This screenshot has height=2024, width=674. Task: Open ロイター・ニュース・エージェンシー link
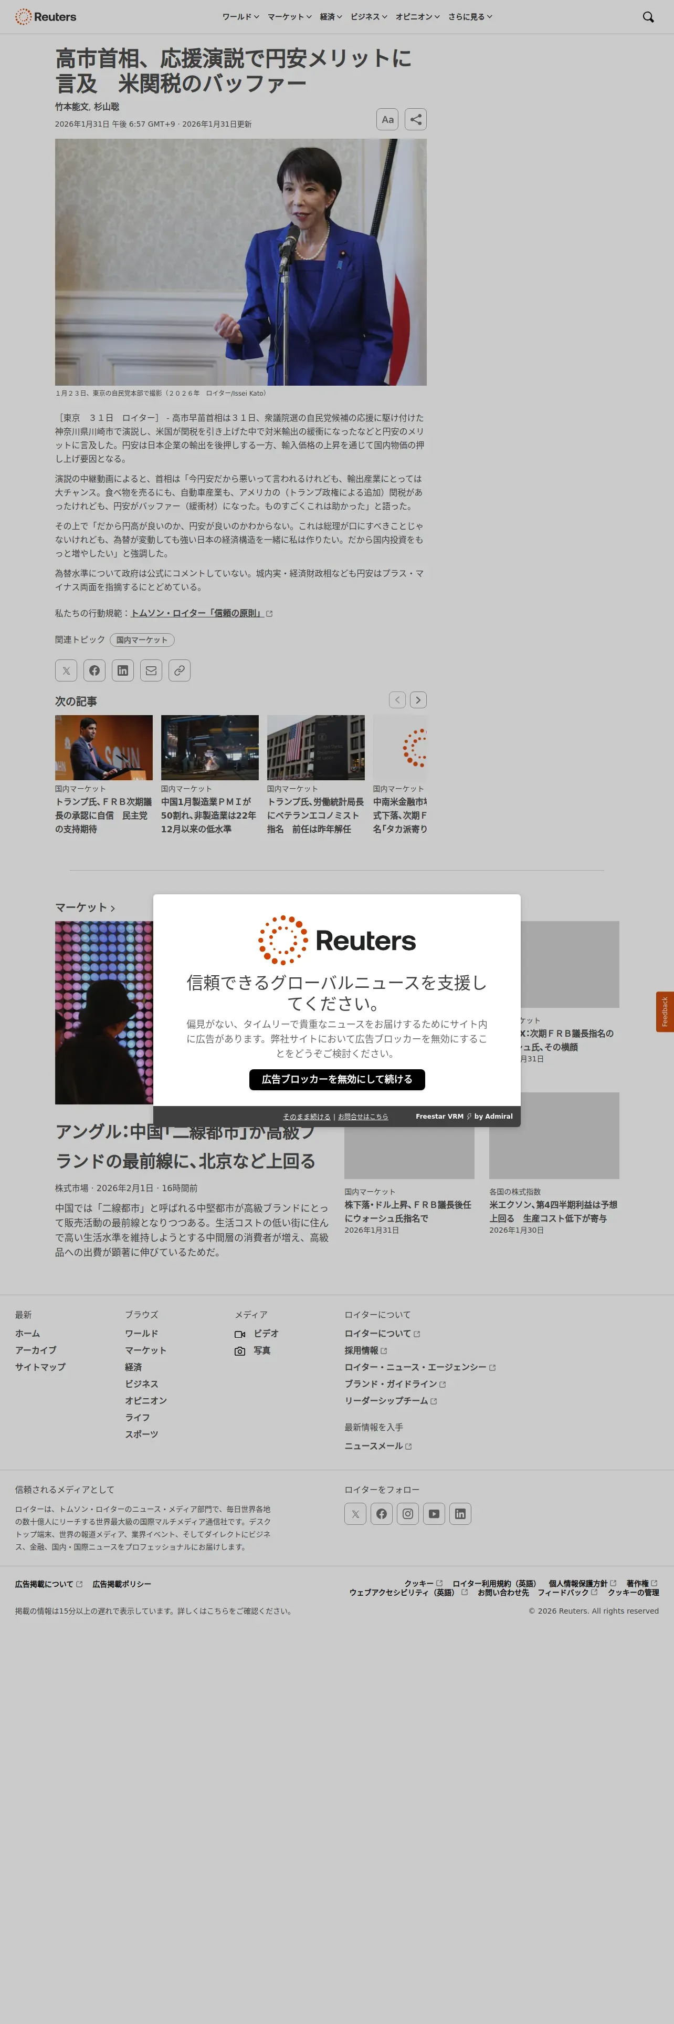[x=420, y=1368]
